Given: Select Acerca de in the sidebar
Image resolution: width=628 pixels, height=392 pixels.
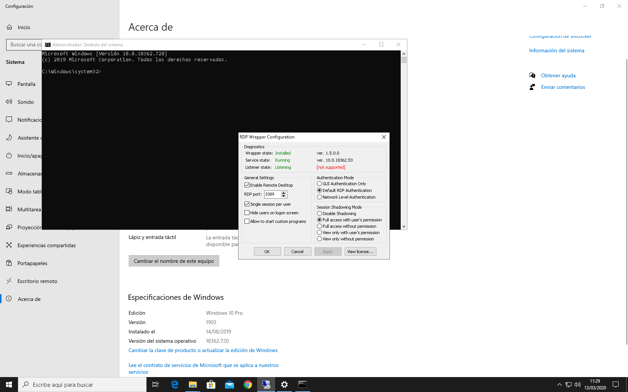Looking at the screenshot, I should click(60, 299).
